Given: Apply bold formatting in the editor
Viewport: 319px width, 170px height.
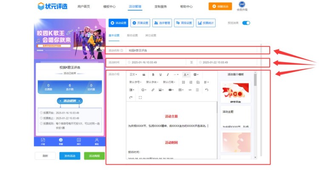Looking at the screenshot, I should [153, 74].
